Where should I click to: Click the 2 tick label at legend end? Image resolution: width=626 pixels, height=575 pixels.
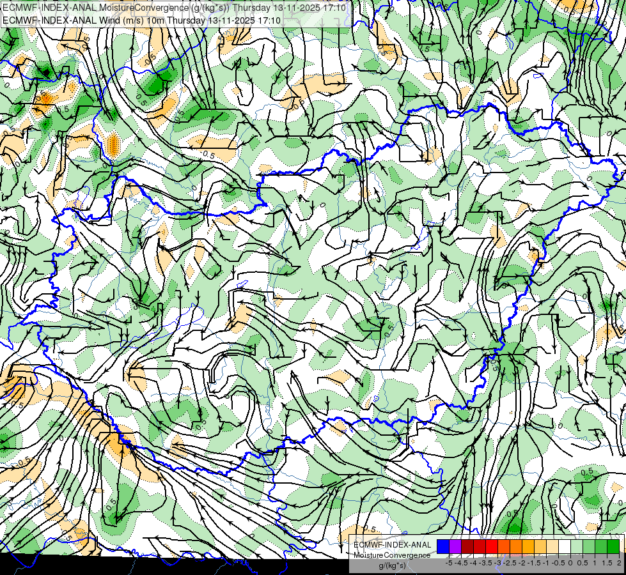pyautogui.click(x=619, y=563)
